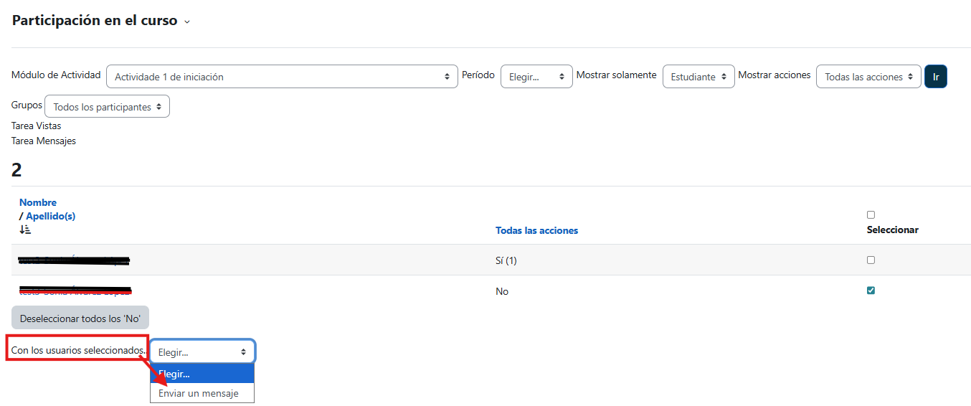Uncheck the box for the No user
Image resolution: width=971 pixels, height=406 pixels.
(x=871, y=291)
